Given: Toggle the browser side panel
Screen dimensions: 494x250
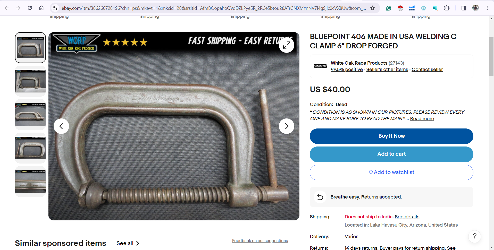Looking at the screenshot, I should [x=464, y=8].
